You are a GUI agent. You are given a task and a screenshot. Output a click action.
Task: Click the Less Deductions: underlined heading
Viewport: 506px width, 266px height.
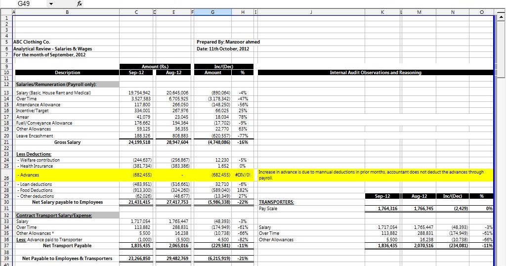tap(34, 154)
